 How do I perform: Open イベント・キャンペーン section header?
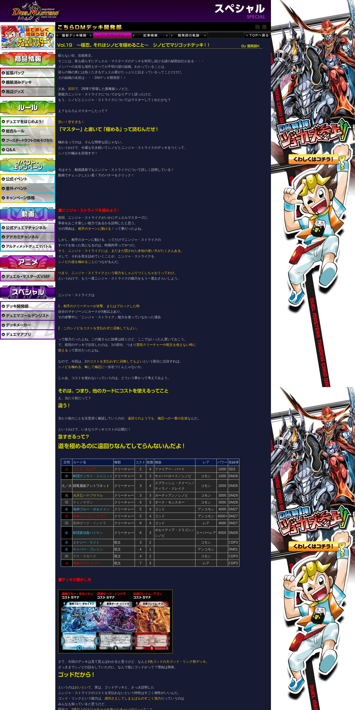pos(28,165)
